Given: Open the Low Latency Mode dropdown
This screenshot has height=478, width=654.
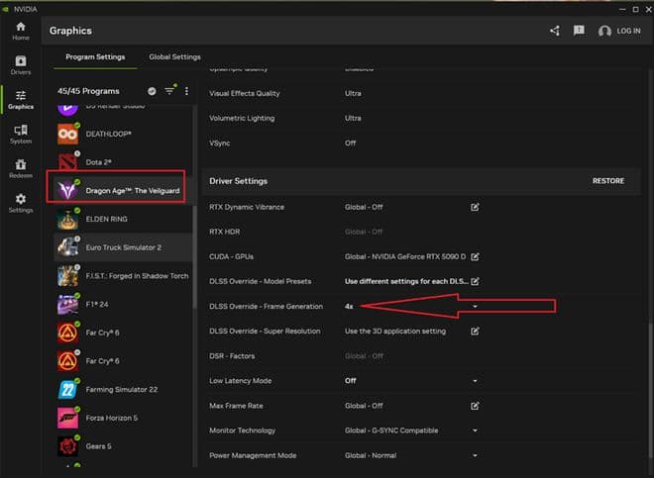Looking at the screenshot, I should coord(475,381).
